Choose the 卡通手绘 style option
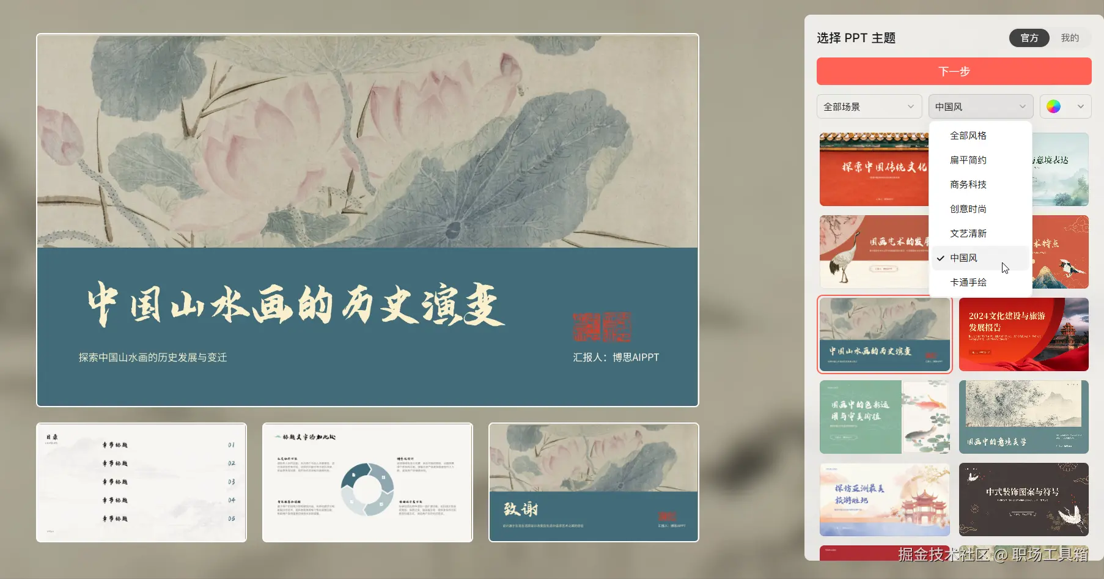This screenshot has width=1104, height=579. pos(968,282)
